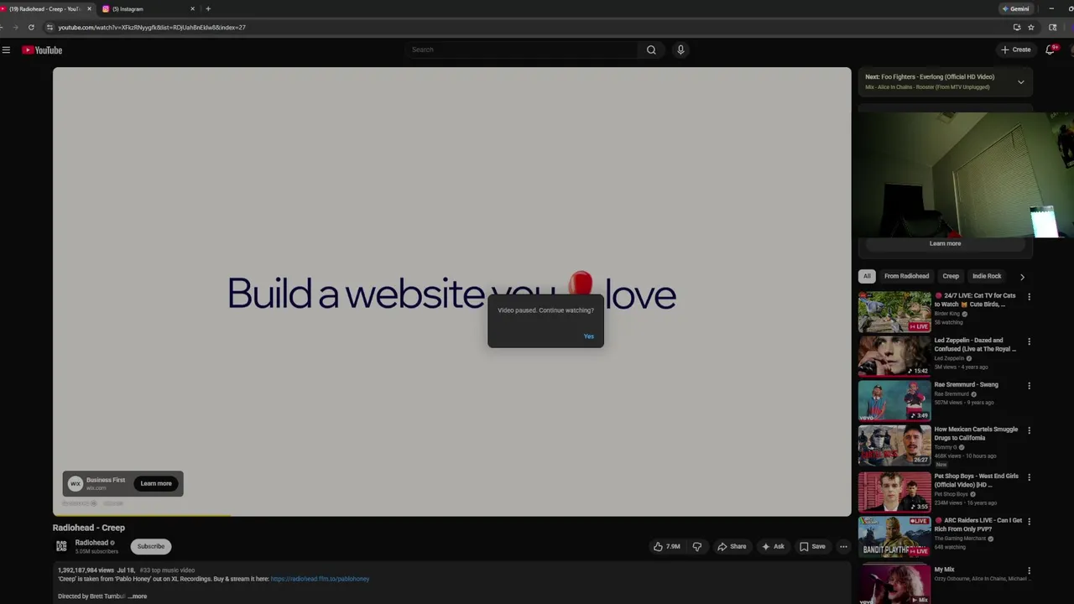Click the Wix advertiser logo
This screenshot has width=1074, height=604.
(75, 483)
